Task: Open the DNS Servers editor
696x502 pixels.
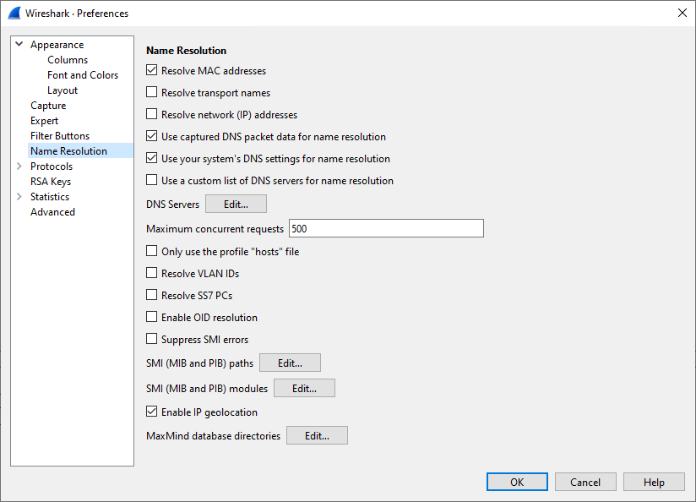Action: click(x=236, y=203)
